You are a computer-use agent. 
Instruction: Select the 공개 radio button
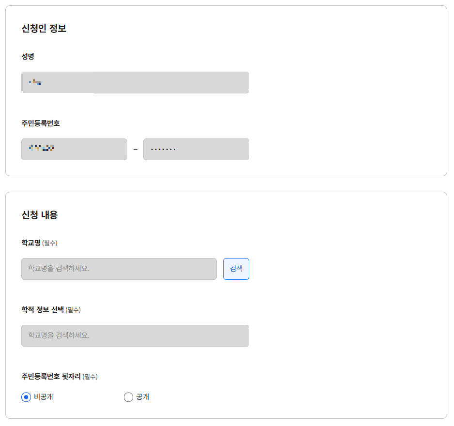click(x=128, y=397)
